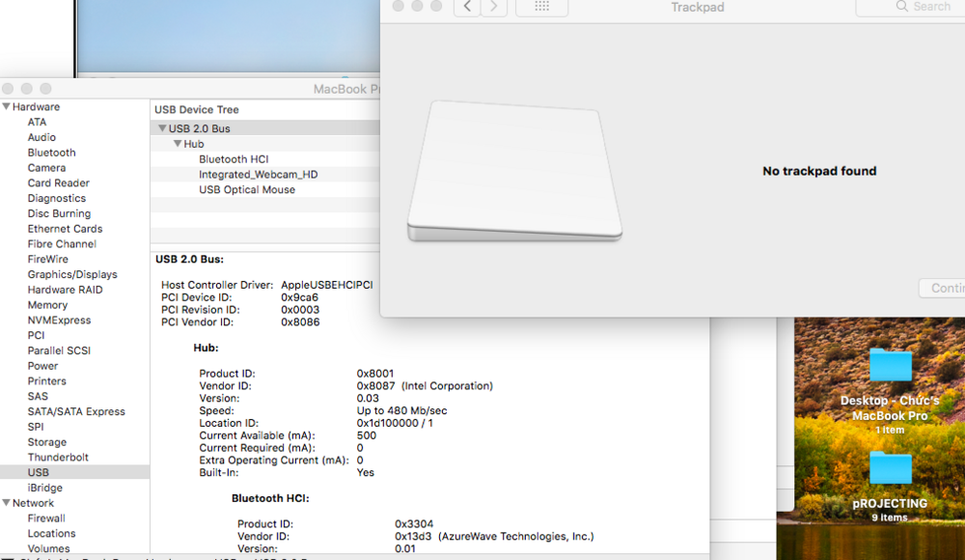Click the magnifier icon in Search field
The height and width of the screenshot is (560, 965).
coord(902,7)
